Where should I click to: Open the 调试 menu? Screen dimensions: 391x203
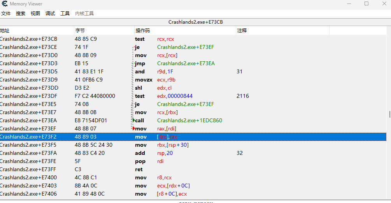[50, 14]
